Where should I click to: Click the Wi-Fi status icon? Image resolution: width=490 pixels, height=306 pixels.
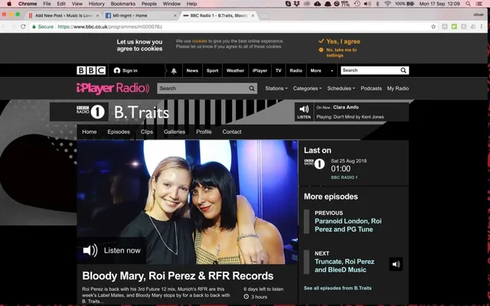(387, 4)
